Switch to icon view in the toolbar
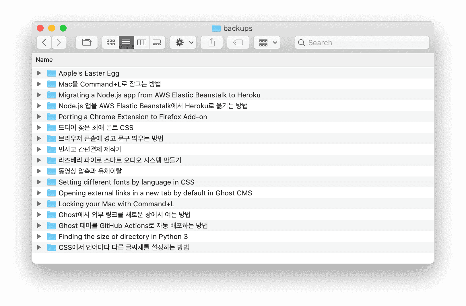Viewport: 466px width, 306px height. tap(110, 42)
